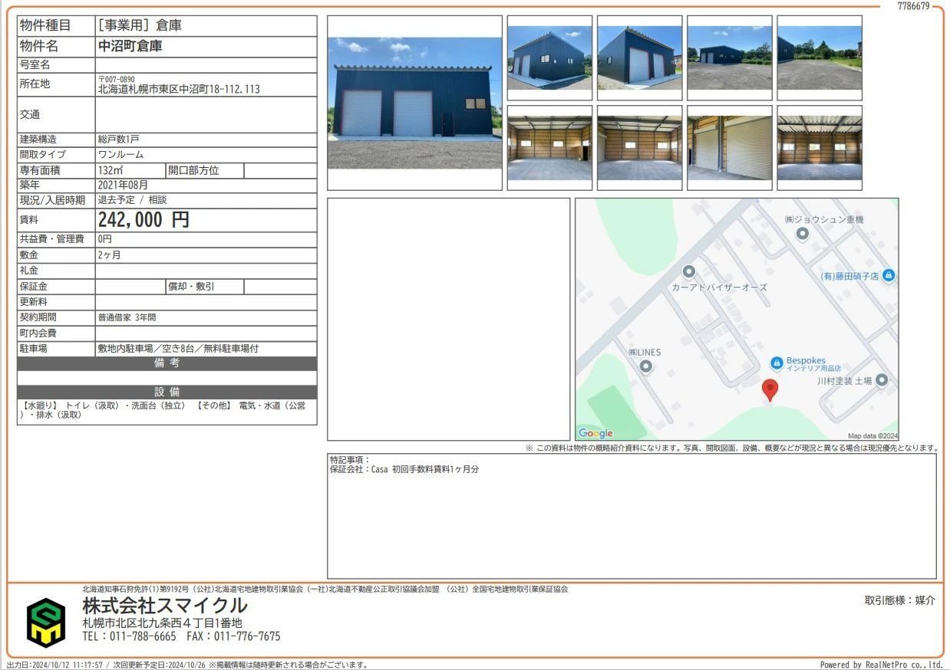View first small exterior corner thumbnail
Screen dimensions: 950x670
(x=549, y=58)
